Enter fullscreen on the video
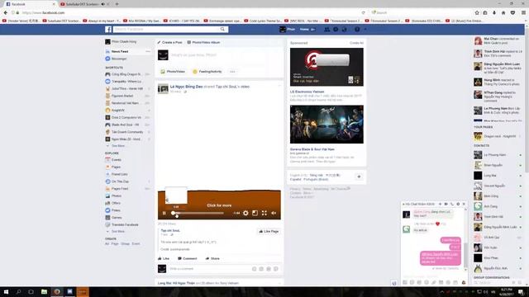This screenshot has height=297, width=529. coord(264,213)
